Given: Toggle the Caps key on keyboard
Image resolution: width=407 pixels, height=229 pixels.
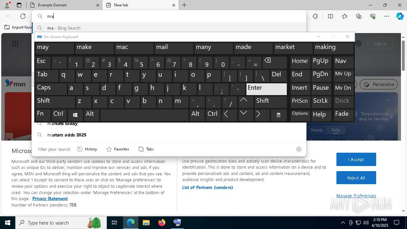Looking at the screenshot, I should (x=51, y=89).
